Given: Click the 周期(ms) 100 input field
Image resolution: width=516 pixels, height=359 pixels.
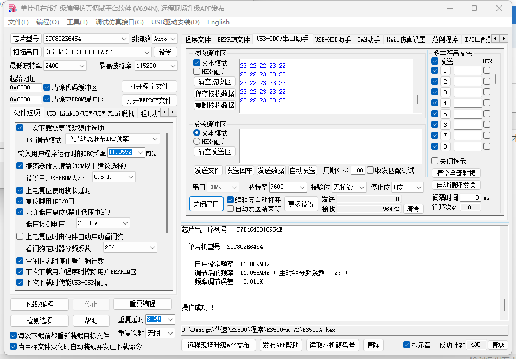Looking at the screenshot, I should pos(358,170).
